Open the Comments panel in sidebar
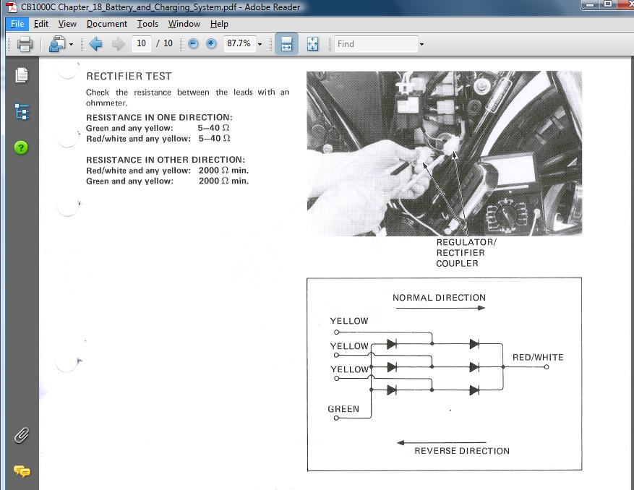 (22, 471)
